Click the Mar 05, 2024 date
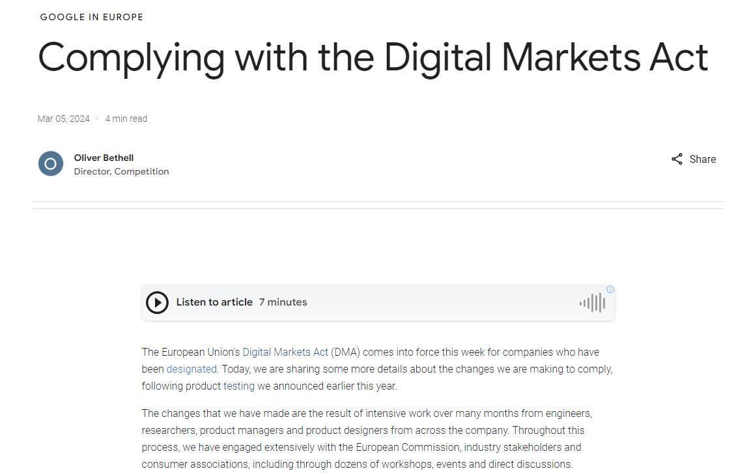The image size is (749, 473). point(64,119)
